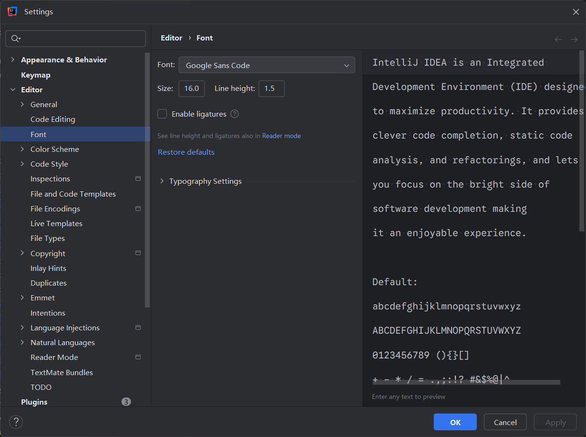Image resolution: width=586 pixels, height=437 pixels.
Task: Click the Editor breadcrumb
Action: click(172, 38)
